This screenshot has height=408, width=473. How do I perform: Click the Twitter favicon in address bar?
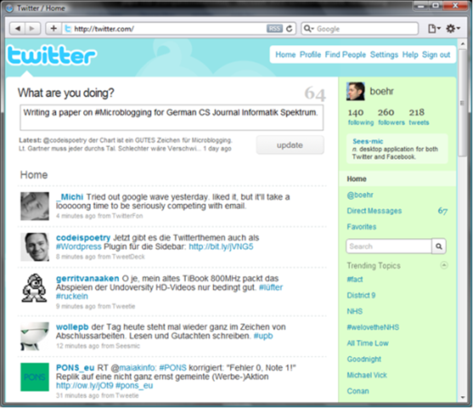(67, 29)
